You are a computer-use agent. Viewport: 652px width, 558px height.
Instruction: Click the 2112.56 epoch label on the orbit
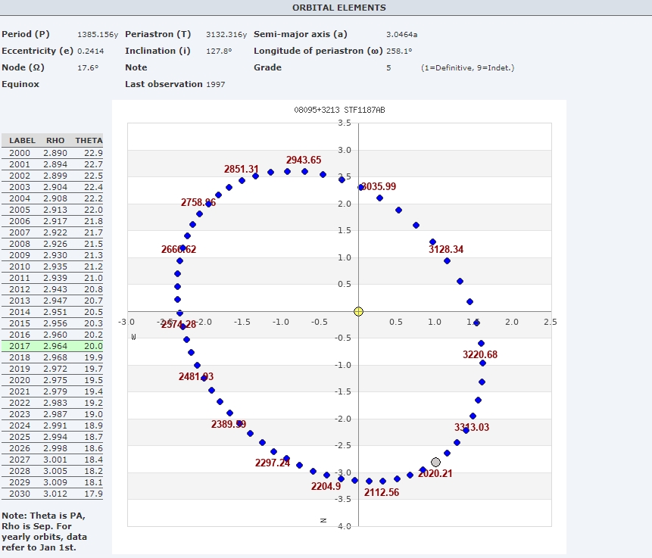point(382,492)
